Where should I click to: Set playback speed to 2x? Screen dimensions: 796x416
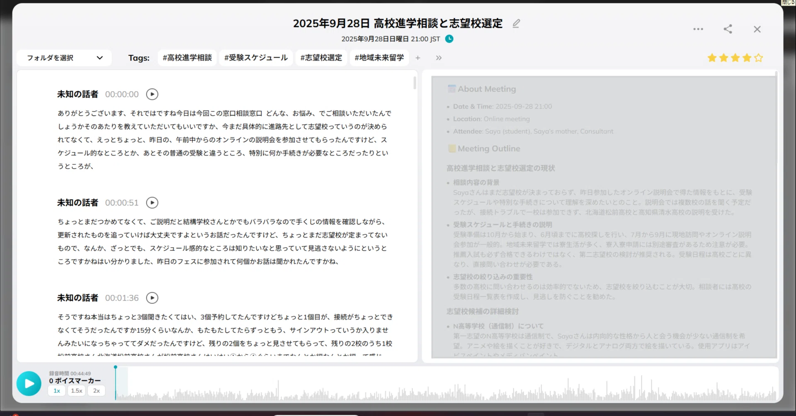[97, 391]
